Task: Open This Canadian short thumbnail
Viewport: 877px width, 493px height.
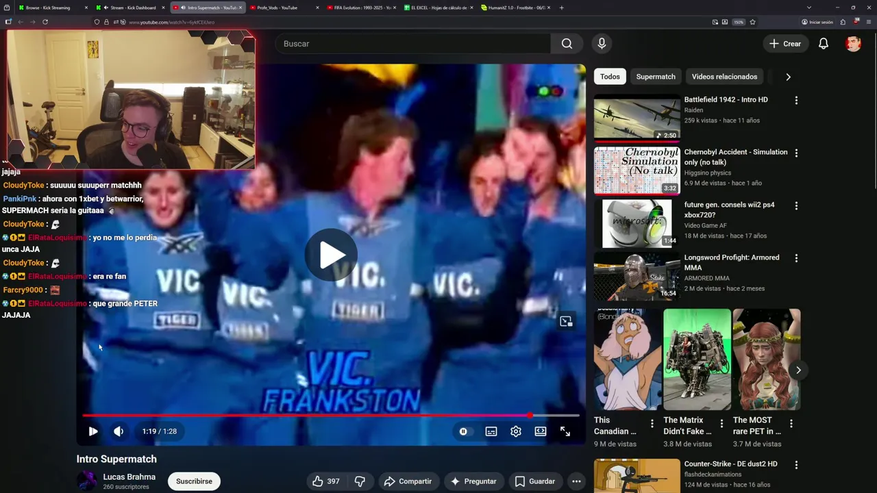Action: click(628, 359)
